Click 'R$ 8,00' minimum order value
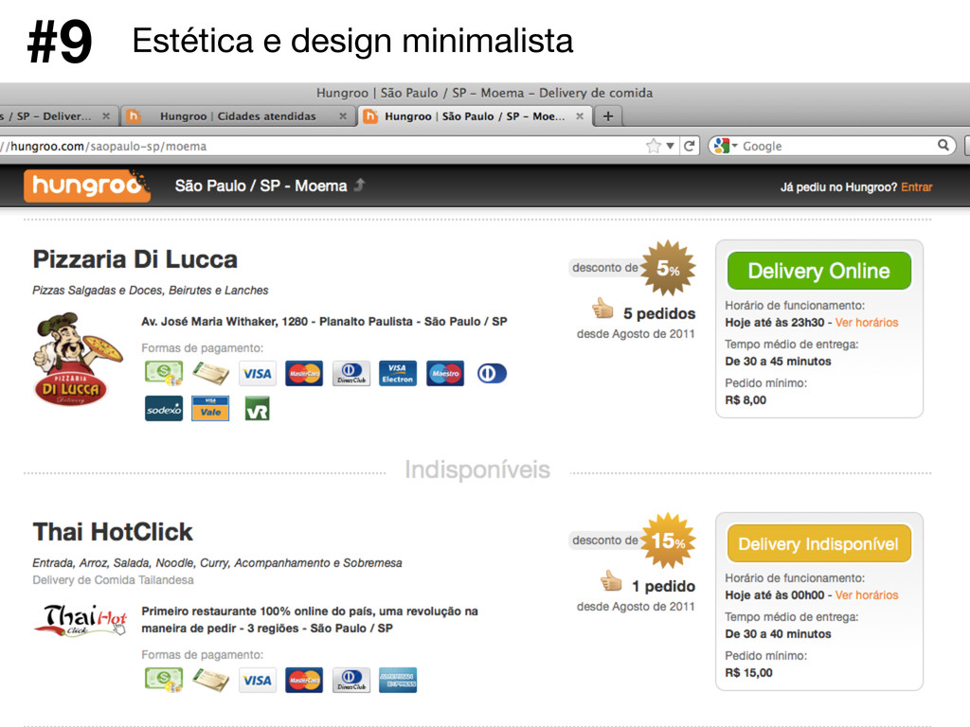970x727 pixels. [x=745, y=400]
